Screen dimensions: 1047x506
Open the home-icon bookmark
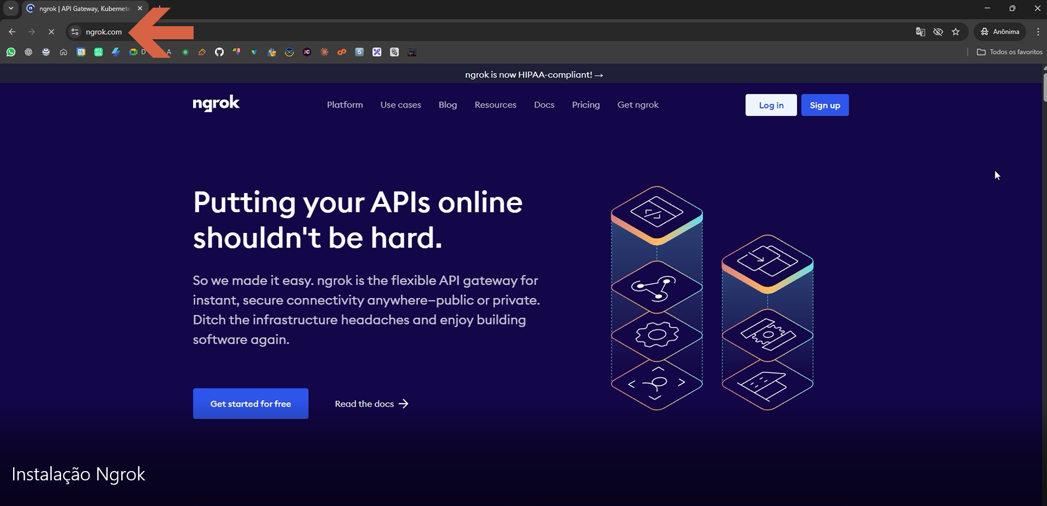63,52
